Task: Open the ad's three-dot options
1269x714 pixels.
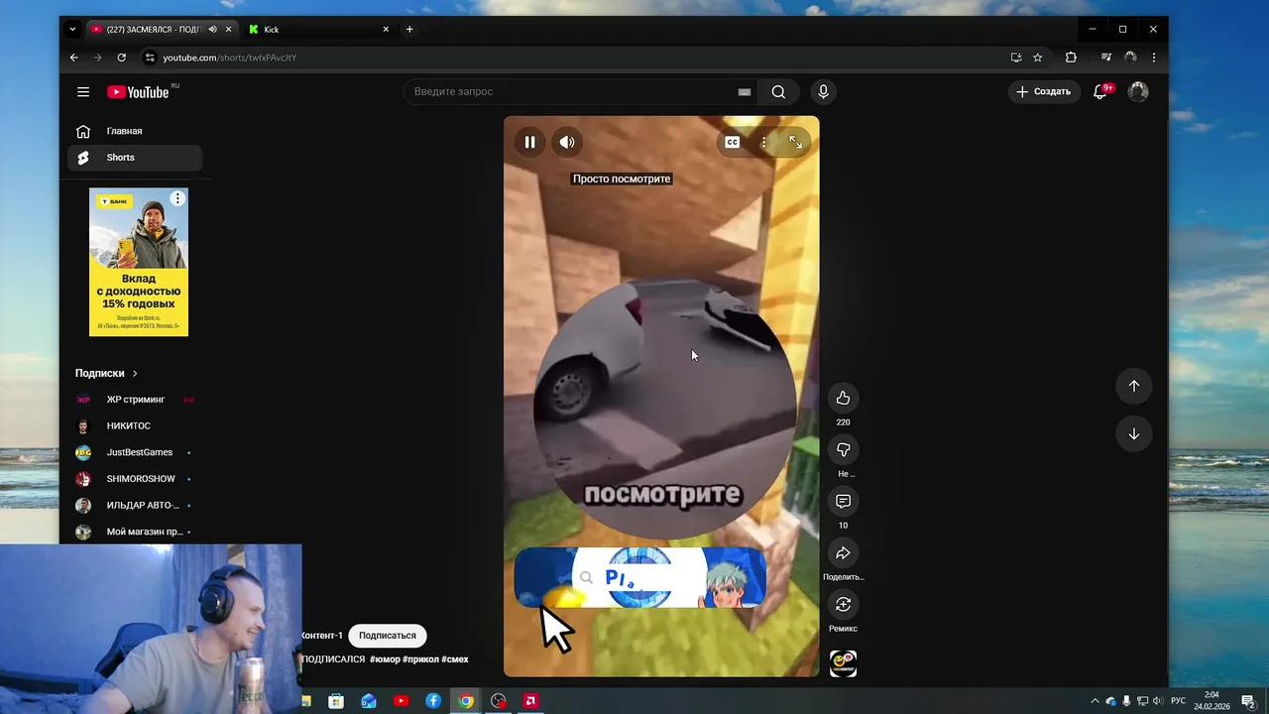Action: click(177, 198)
